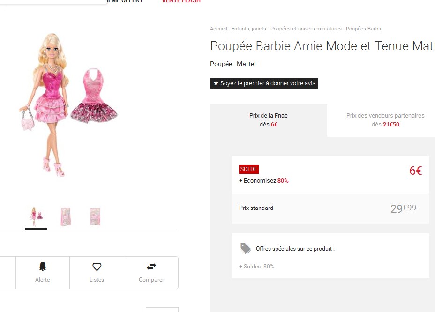Click Soyez le premier à donner votre avis

click(x=264, y=83)
